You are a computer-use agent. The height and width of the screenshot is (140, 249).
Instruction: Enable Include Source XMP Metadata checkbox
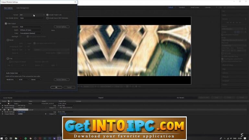click(x=47, y=18)
